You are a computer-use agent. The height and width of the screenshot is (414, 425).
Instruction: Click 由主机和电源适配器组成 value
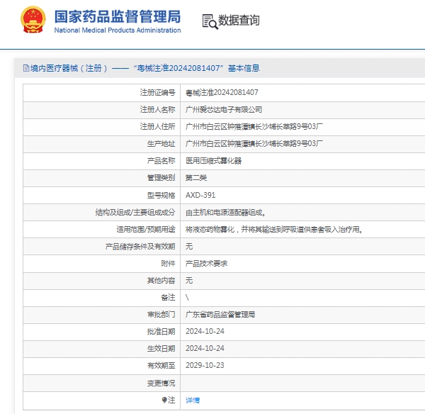tap(225, 213)
